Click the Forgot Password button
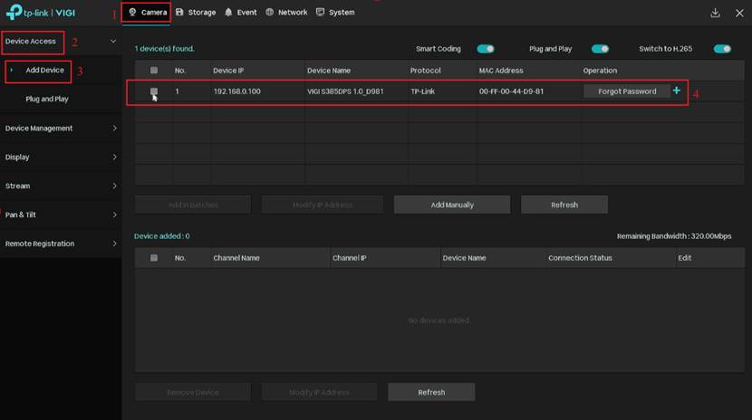Screen dimensions: 752x420 [x=627, y=91]
